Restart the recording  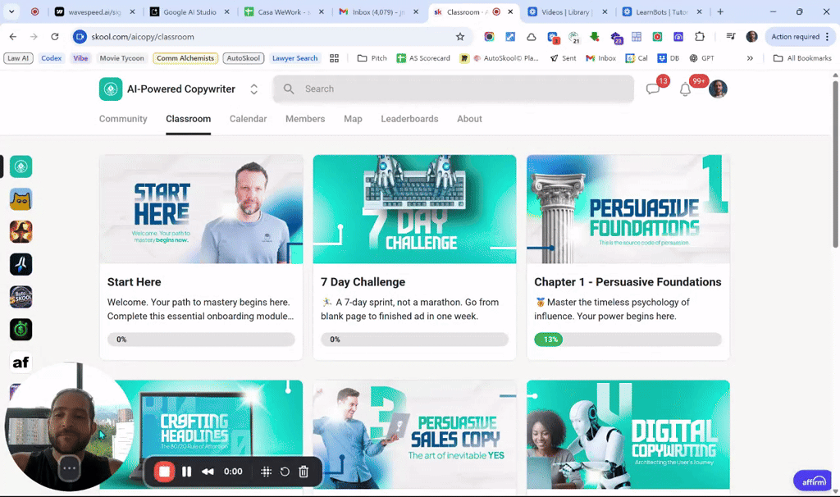point(285,472)
